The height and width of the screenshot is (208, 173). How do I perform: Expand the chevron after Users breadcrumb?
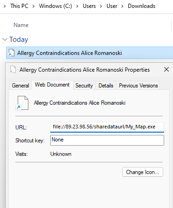101,6
